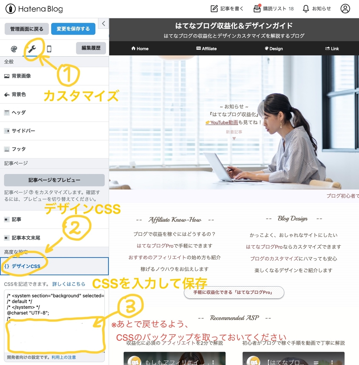The height and width of the screenshot is (365, 359).
Task: Expand フッタ setting
Action: (54, 149)
